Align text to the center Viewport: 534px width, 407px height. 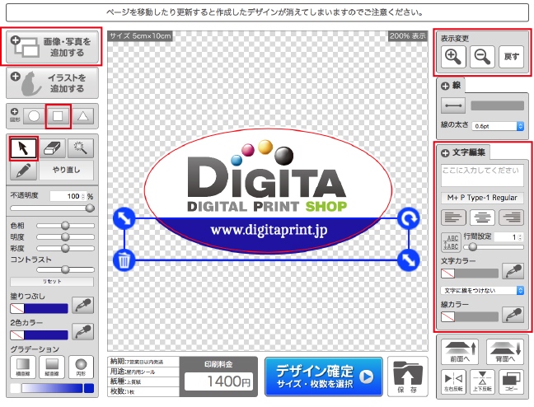[482, 217]
